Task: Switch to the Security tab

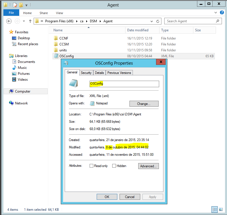Action: coord(86,73)
